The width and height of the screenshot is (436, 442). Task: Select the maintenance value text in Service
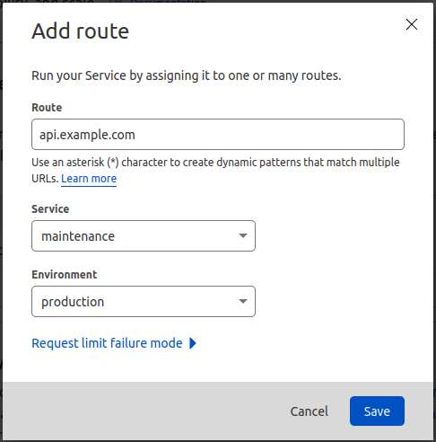click(x=78, y=236)
